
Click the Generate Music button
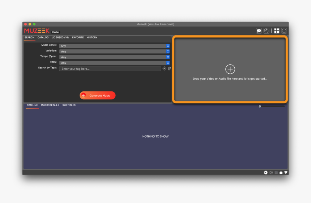coord(98,95)
